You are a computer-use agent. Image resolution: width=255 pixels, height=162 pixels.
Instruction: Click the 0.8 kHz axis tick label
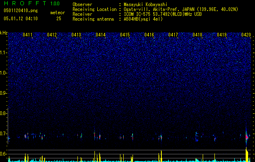coord(3,113)
